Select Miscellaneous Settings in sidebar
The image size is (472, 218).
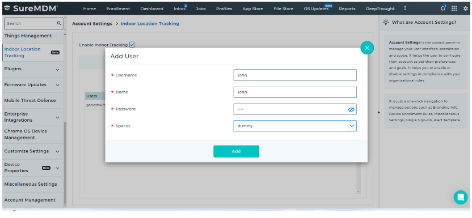tap(31, 184)
